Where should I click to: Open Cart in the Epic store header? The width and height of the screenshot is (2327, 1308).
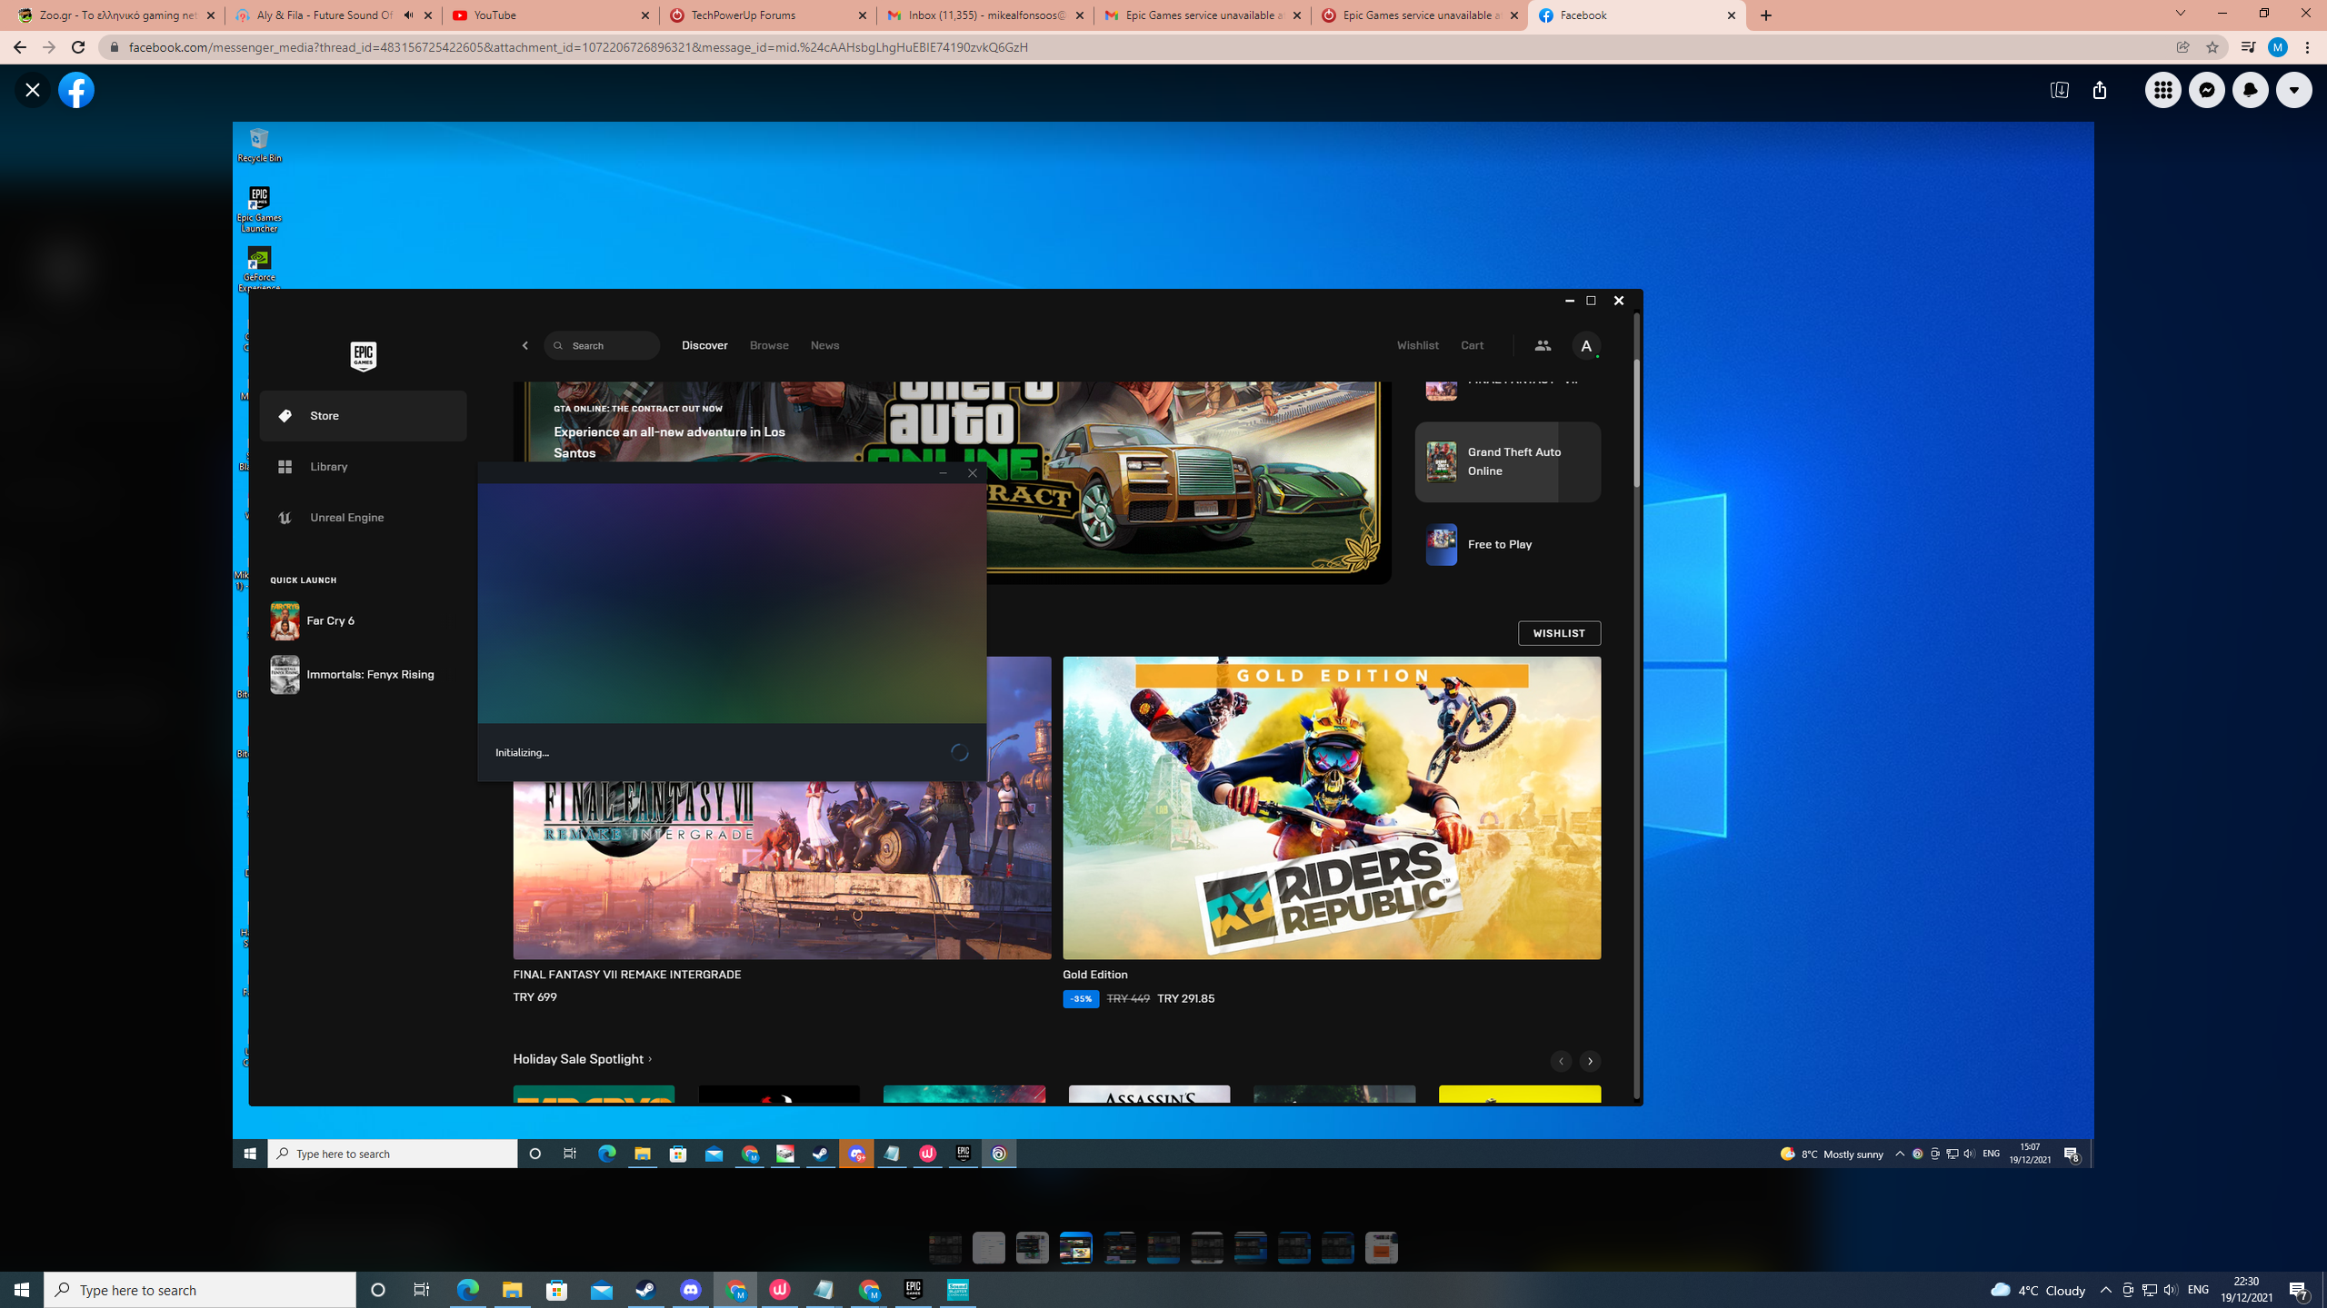pos(1472,345)
